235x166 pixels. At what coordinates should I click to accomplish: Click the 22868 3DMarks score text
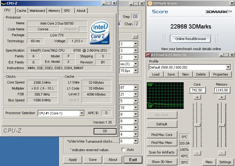click(x=191, y=26)
